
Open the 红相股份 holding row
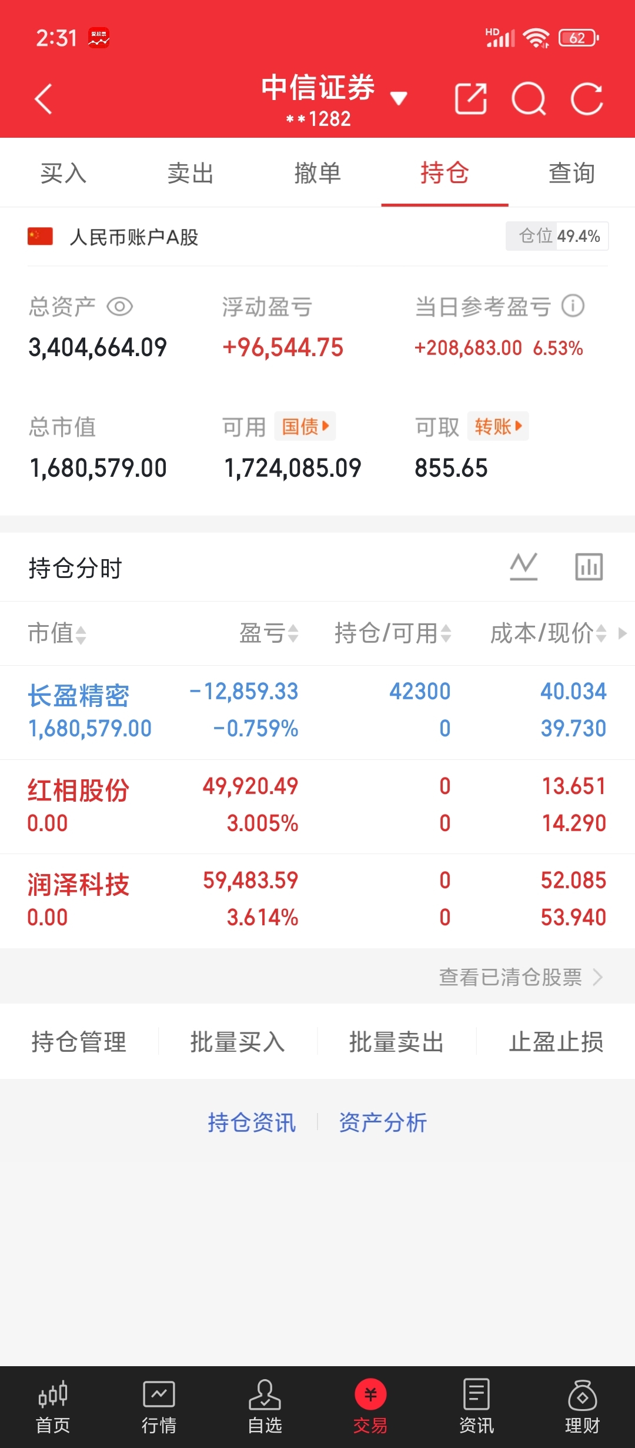317,806
